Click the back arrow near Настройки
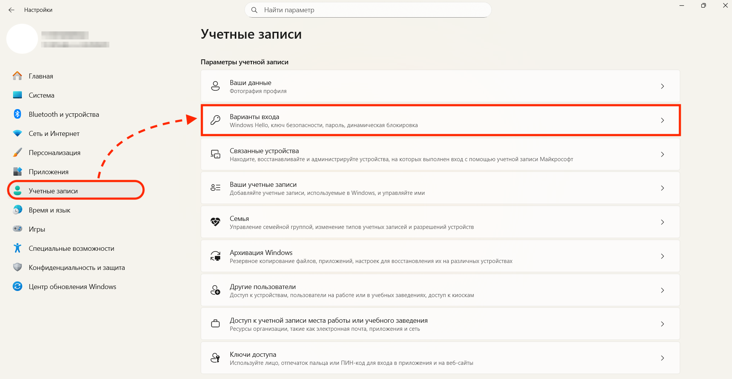This screenshot has width=732, height=379. [x=12, y=10]
